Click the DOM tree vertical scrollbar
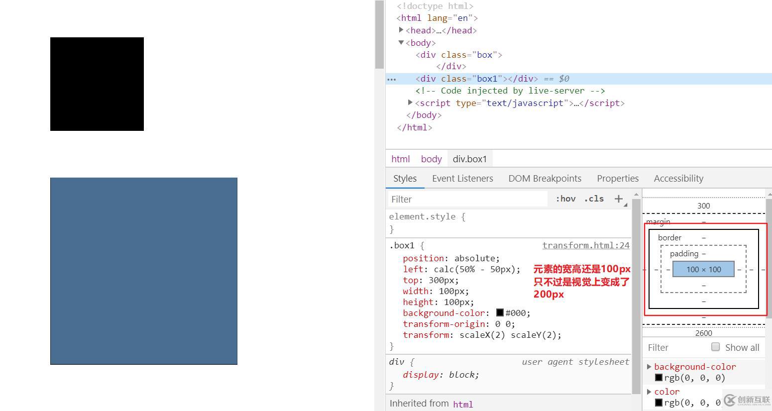Viewport: 772px width, 411px height. (380, 35)
